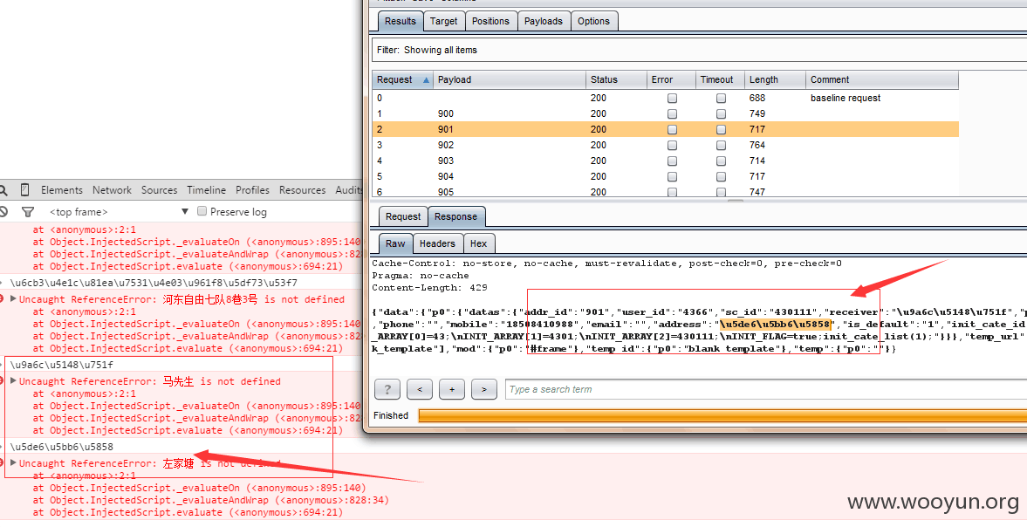Select the row with payload 903
Screen dimensions: 1027x527
pos(666,161)
